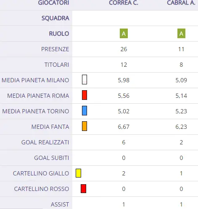Select the CORREA C. column header
Screen dimensions: 198x209
124,3
